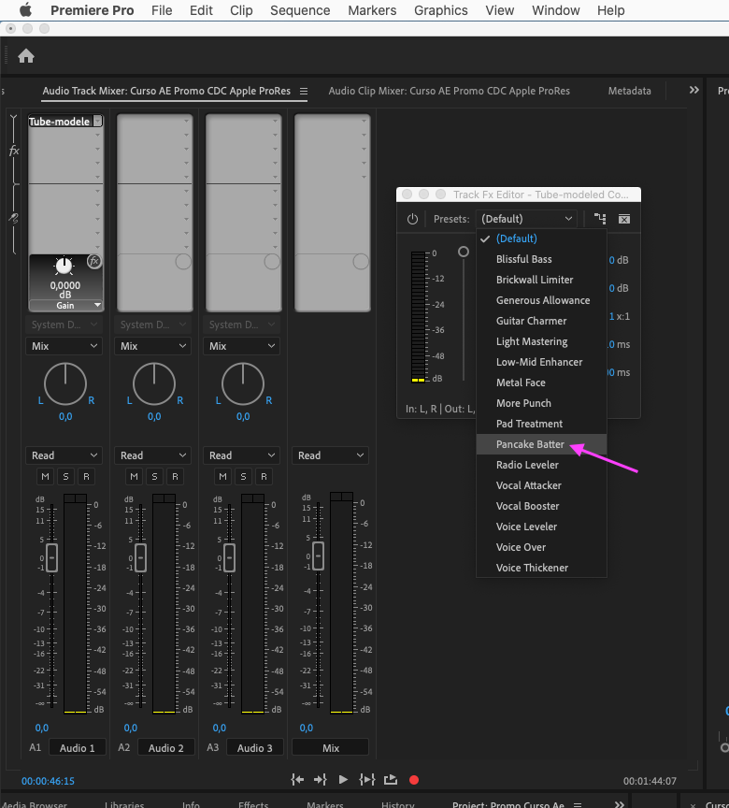Click the red Record button
The height and width of the screenshot is (808, 729).
[x=414, y=780]
